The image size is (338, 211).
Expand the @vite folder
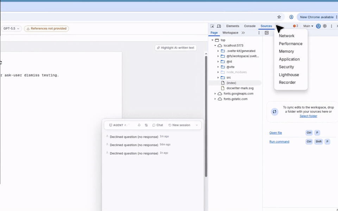click(x=218, y=67)
